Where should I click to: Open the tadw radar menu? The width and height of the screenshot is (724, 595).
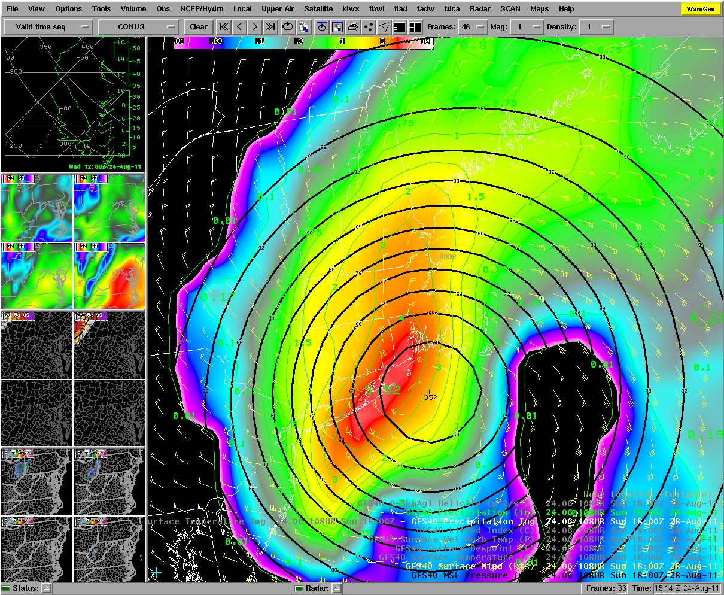[x=426, y=9]
